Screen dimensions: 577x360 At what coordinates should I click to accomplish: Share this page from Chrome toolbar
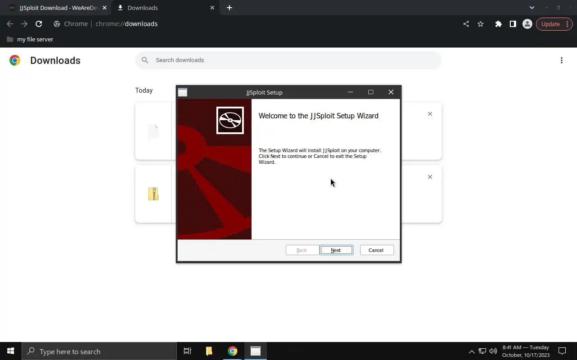(x=466, y=24)
